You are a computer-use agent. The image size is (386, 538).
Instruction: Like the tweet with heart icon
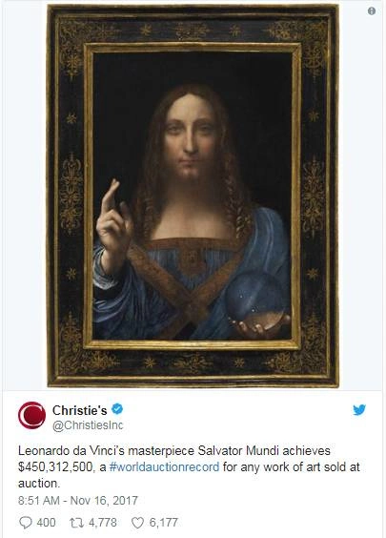coord(137,523)
